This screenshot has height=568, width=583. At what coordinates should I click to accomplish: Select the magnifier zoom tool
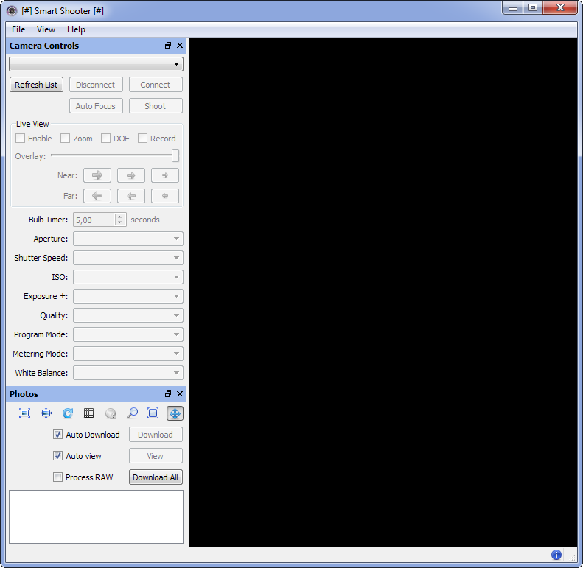click(132, 413)
